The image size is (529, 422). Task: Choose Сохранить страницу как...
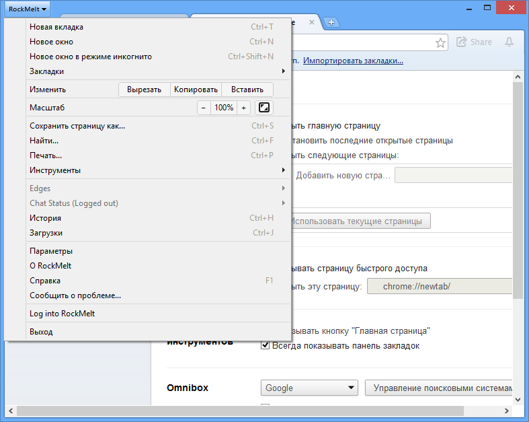click(x=158, y=126)
